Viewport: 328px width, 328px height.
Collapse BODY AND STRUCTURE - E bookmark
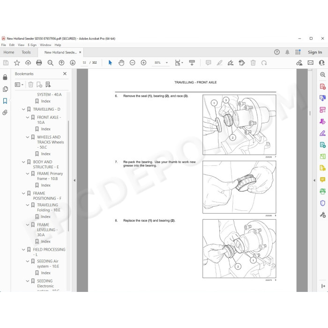click(23, 162)
